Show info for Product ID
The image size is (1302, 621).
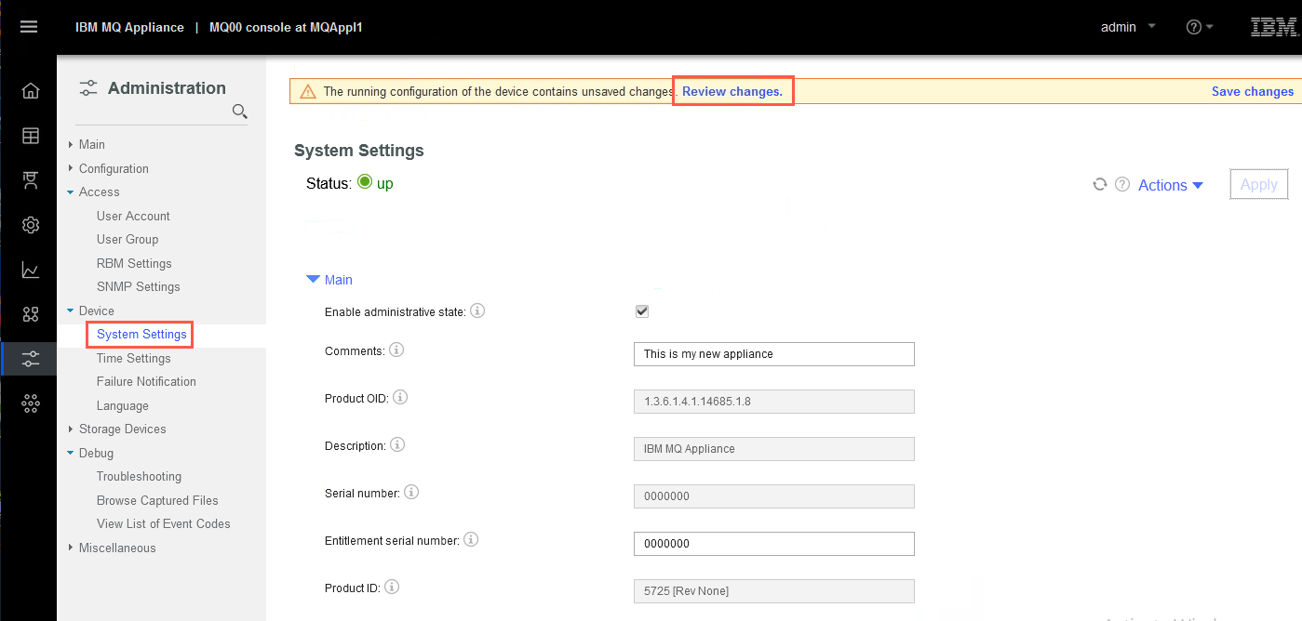(x=392, y=587)
